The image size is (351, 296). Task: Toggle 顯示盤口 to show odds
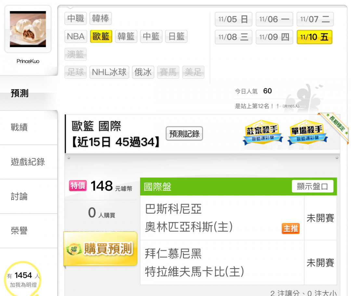313,186
